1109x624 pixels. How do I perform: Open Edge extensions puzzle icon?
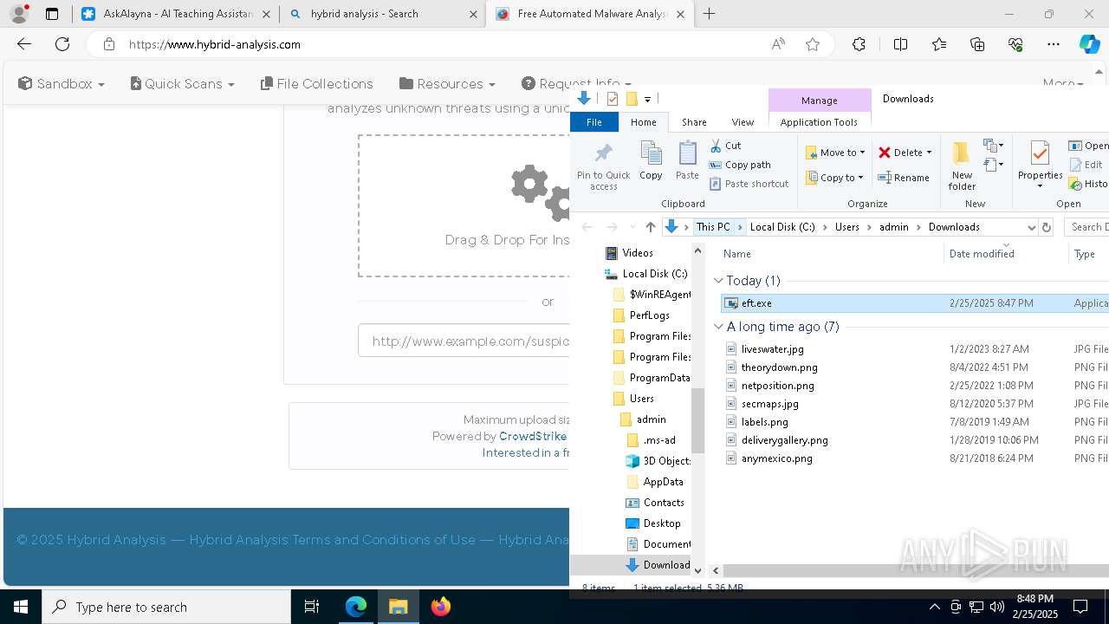coord(859,44)
